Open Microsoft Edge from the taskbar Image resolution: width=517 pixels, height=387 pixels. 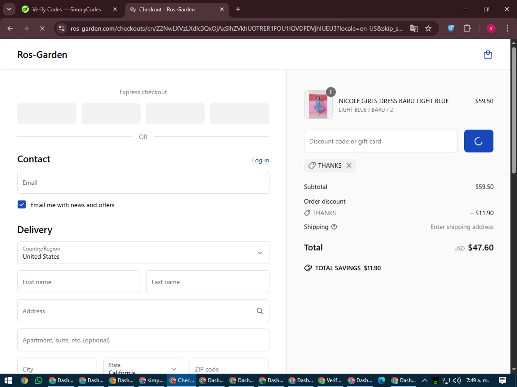[x=382, y=380]
